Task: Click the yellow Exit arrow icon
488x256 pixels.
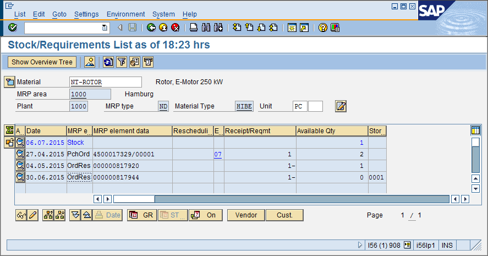Action: pos(163,28)
